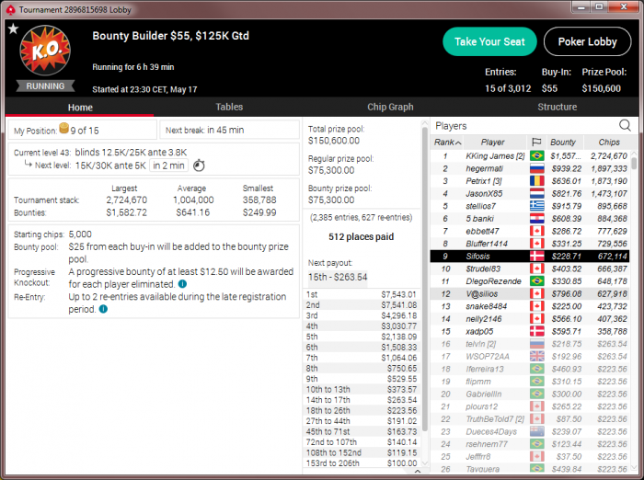Click the 9th place payout row
This screenshot has height=480, width=644.
(362, 379)
